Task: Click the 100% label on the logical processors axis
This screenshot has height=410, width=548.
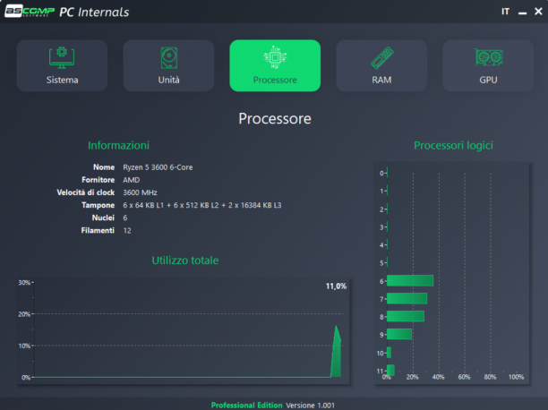Action: (x=516, y=377)
